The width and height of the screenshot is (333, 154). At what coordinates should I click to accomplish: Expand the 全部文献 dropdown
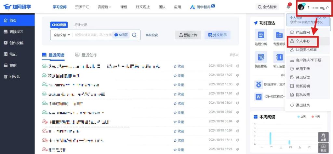point(62,35)
